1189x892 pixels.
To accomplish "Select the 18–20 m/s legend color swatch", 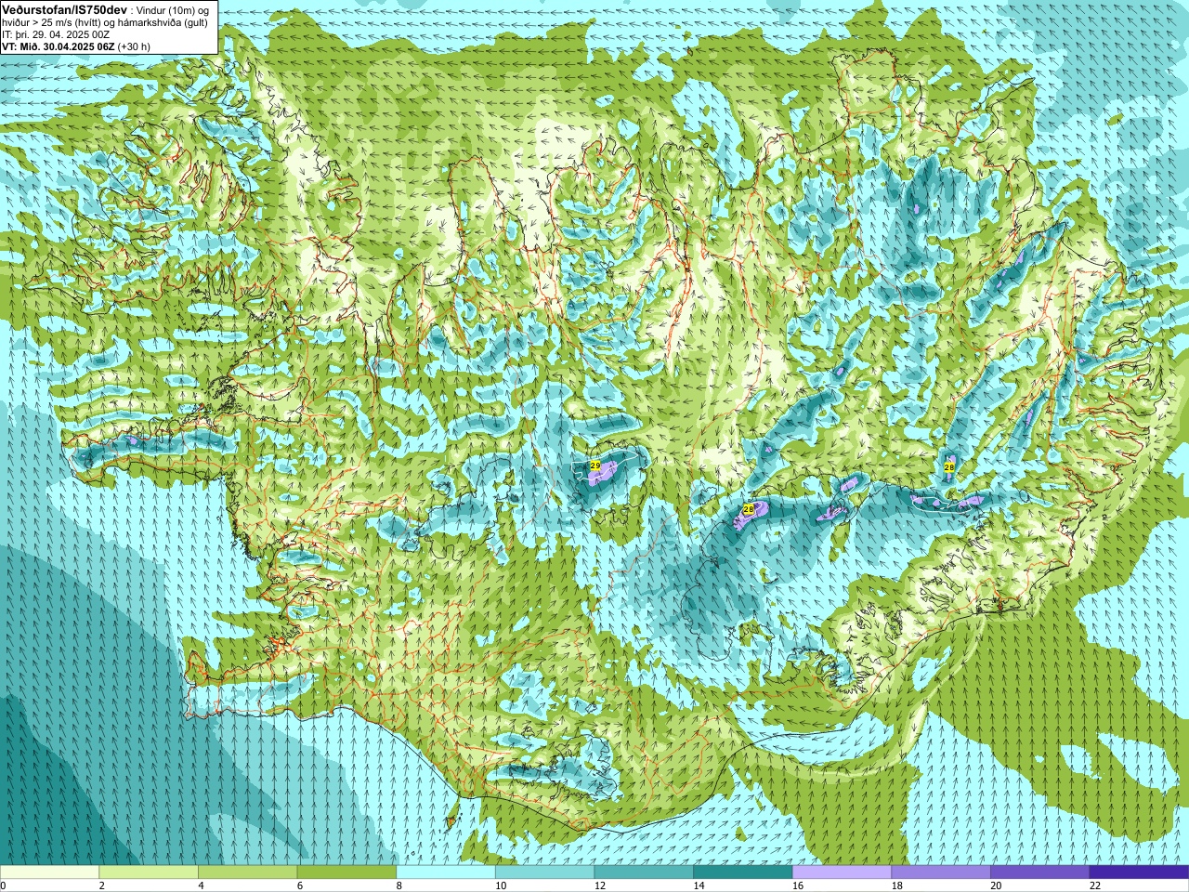I will (x=941, y=872).
